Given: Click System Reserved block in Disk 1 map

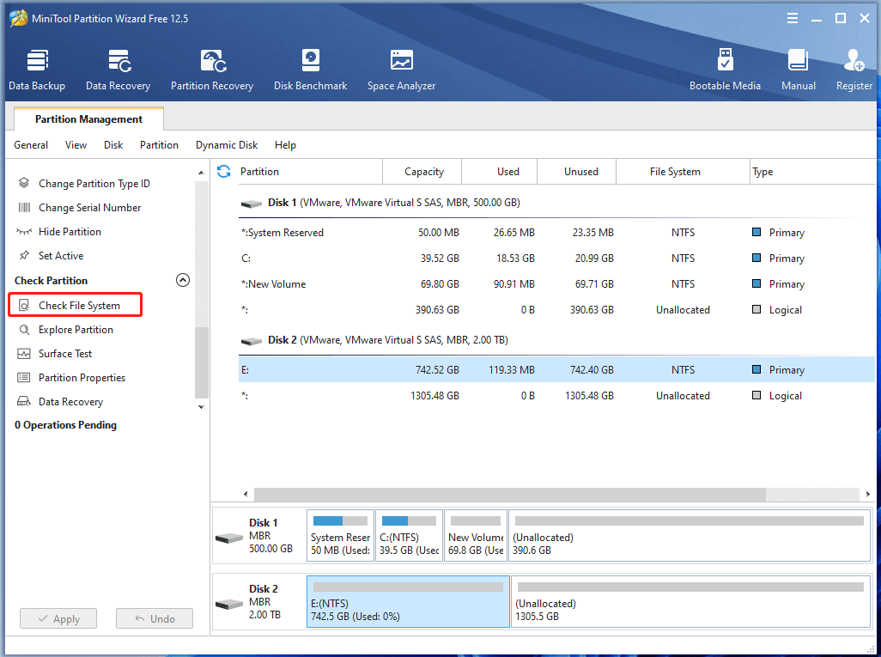Looking at the screenshot, I should (341, 536).
